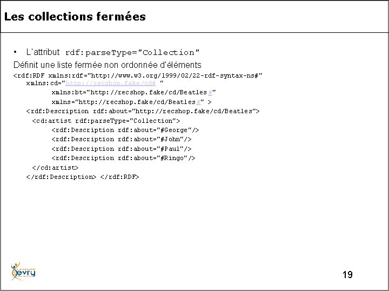Click the # link on the xmlns:bt line
Viewport: 389px width, 291px height.
point(201,93)
